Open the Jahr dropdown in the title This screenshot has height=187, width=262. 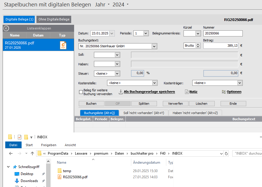click(109, 4)
